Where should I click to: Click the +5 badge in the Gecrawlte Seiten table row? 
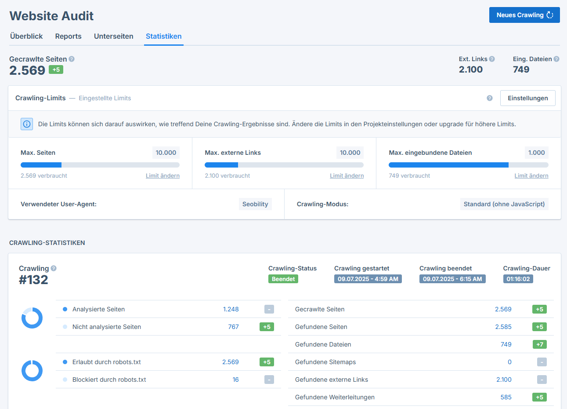point(539,309)
